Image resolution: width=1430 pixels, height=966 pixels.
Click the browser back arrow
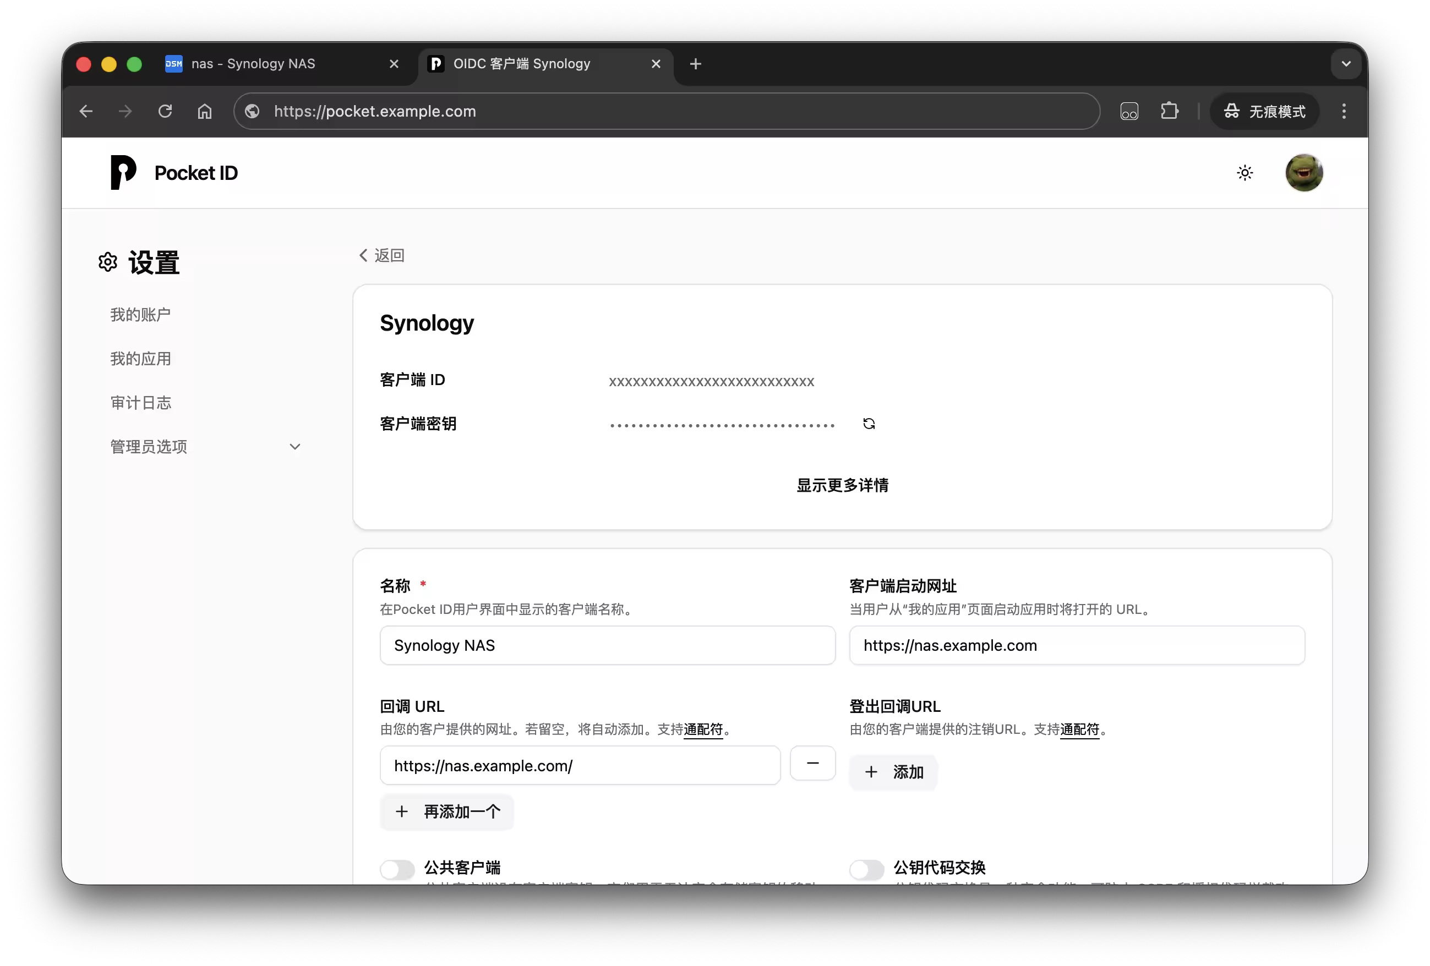tap(86, 111)
